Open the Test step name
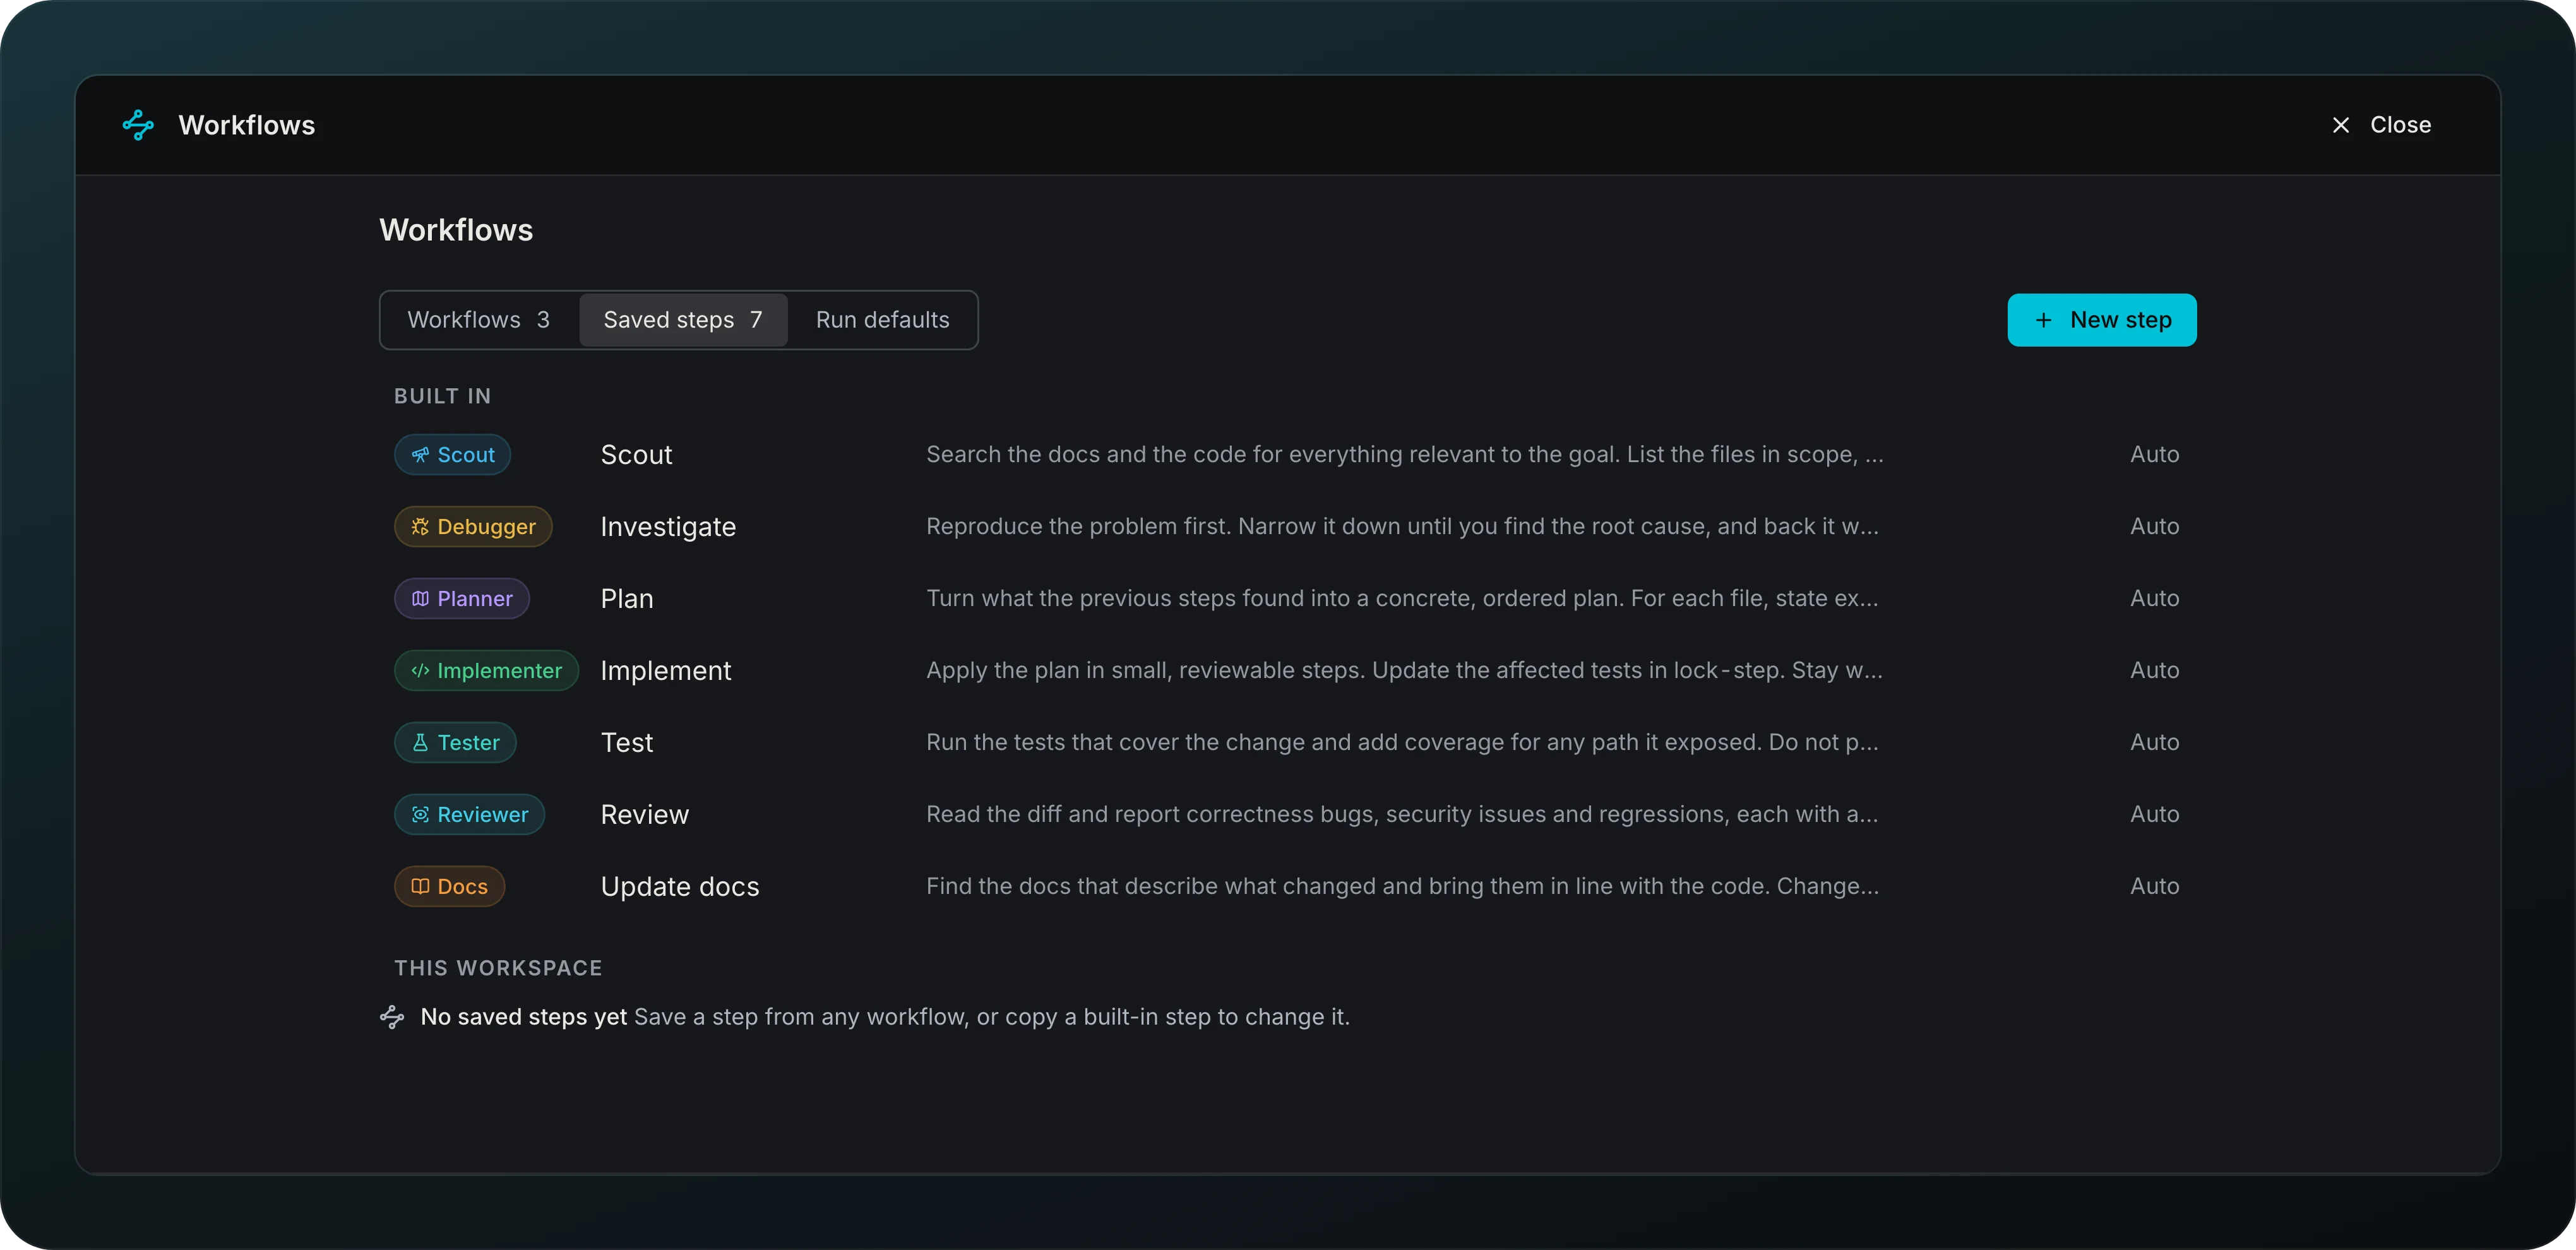This screenshot has width=2576, height=1250. pyautogui.click(x=627, y=743)
